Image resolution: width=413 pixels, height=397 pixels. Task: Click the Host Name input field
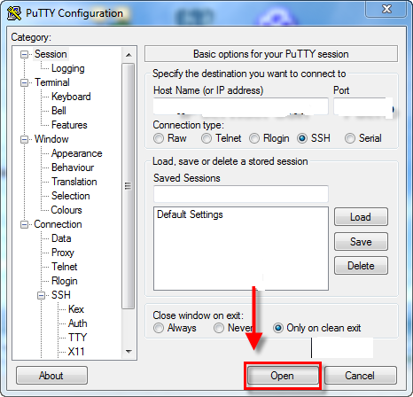click(x=241, y=106)
